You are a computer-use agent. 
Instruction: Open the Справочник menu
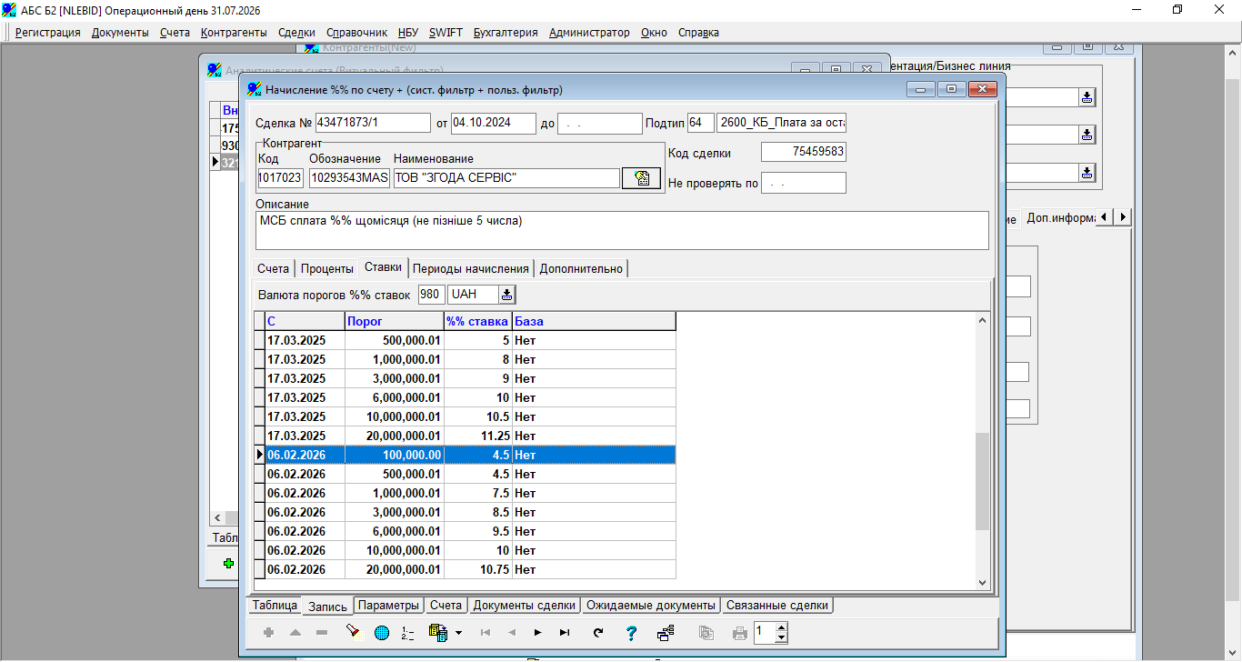point(356,33)
